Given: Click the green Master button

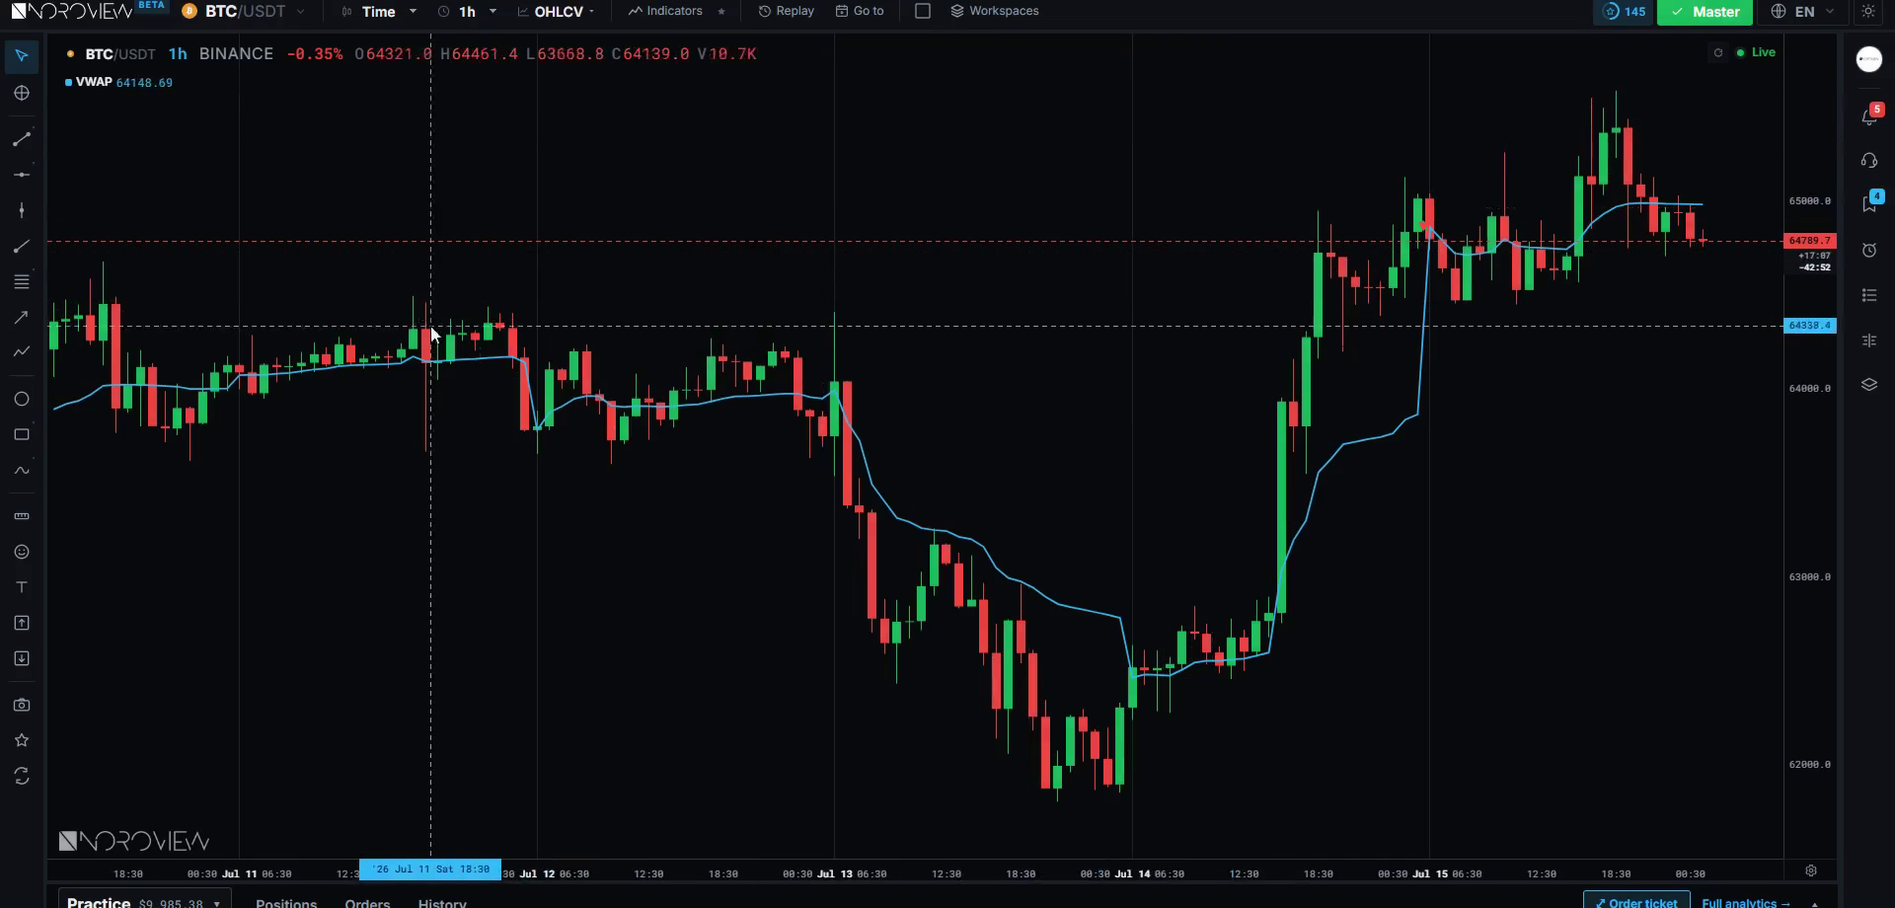Looking at the screenshot, I should [1705, 12].
